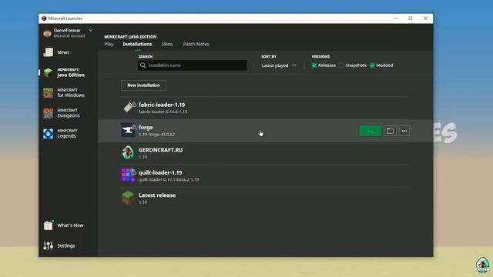
Task: Toggle the Snapshots checkbox
Action: coord(341,65)
